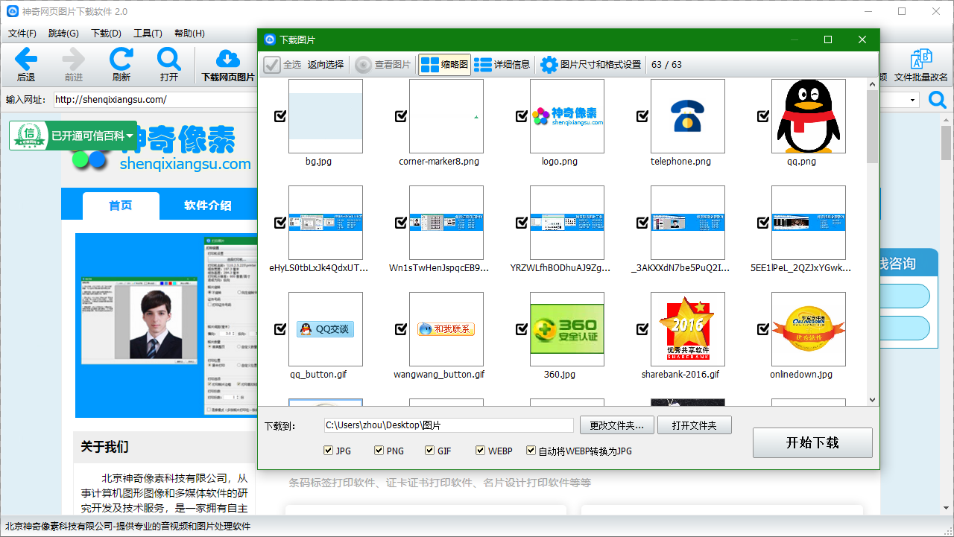Screen dimensions: 954x537
Task: Switch to the 软件介绍 tab
Action: pos(207,204)
